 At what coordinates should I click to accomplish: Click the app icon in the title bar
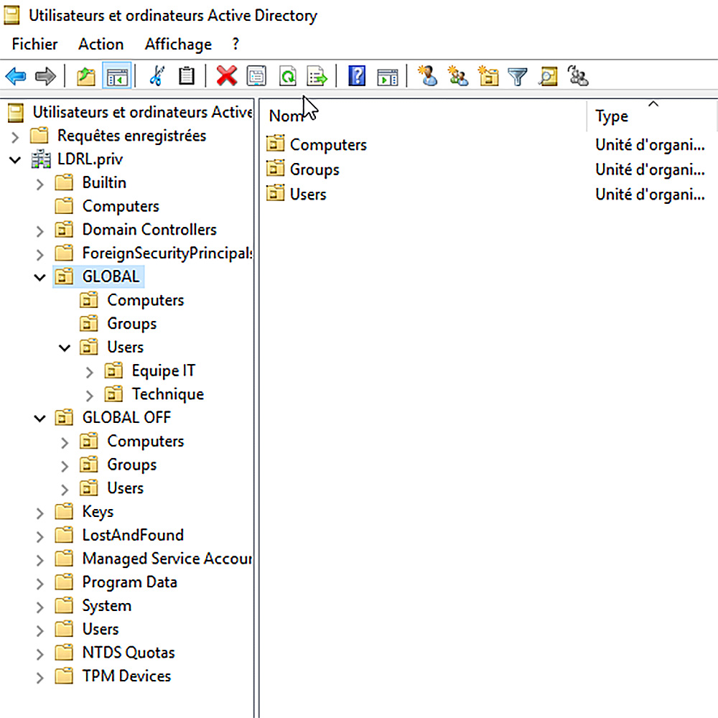(x=12, y=15)
